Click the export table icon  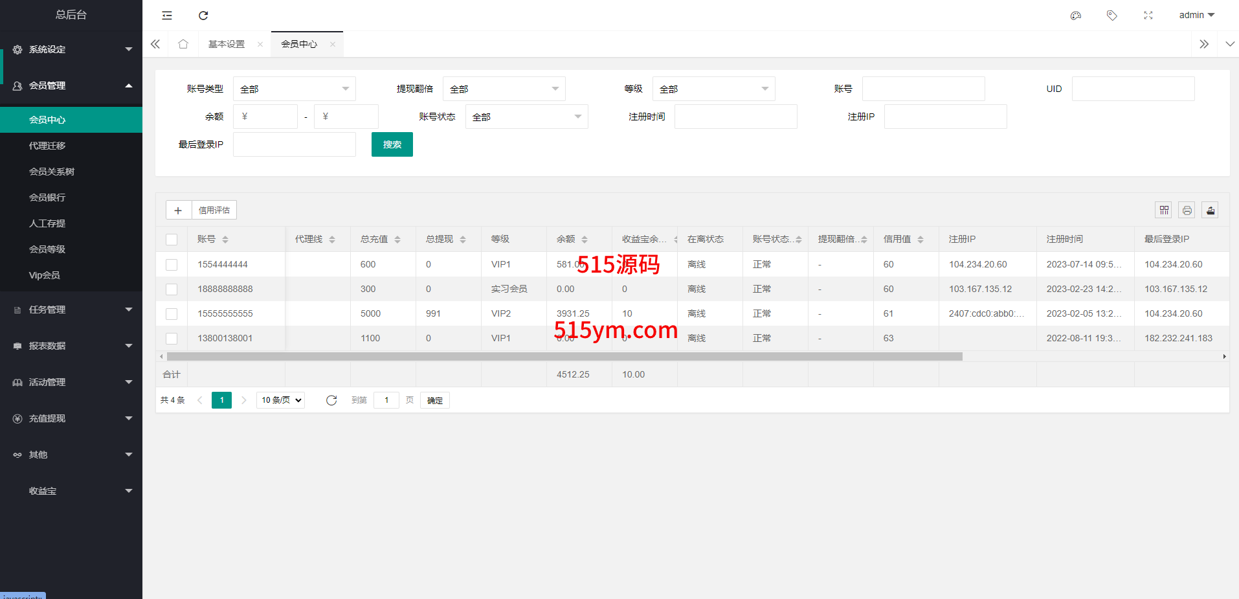1211,210
